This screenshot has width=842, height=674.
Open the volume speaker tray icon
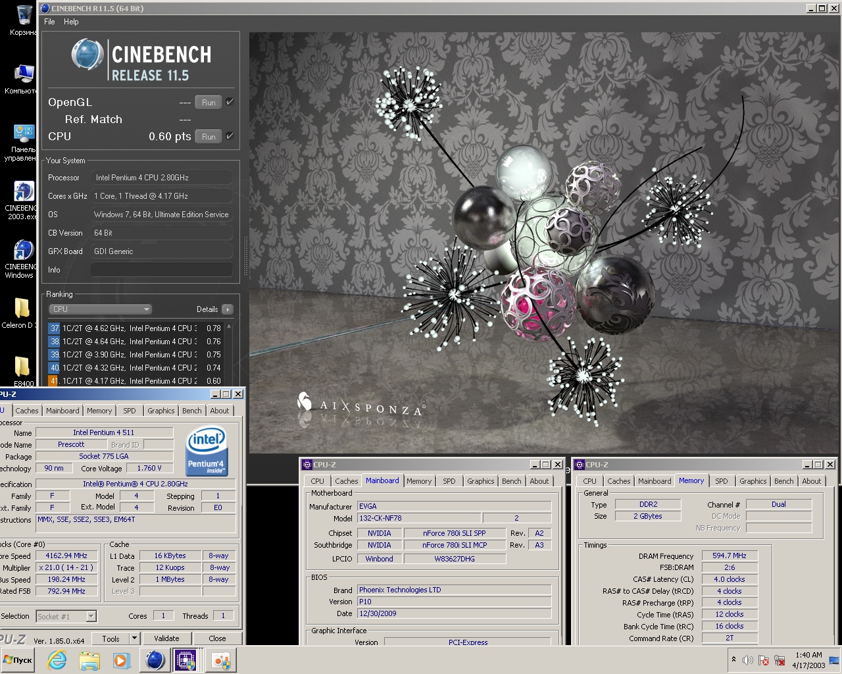(x=748, y=660)
